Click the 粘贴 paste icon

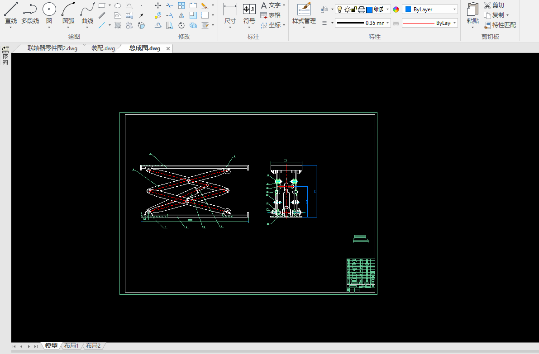(x=472, y=10)
